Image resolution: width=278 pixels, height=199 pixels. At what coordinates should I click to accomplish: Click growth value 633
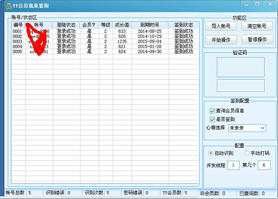[x=122, y=32]
